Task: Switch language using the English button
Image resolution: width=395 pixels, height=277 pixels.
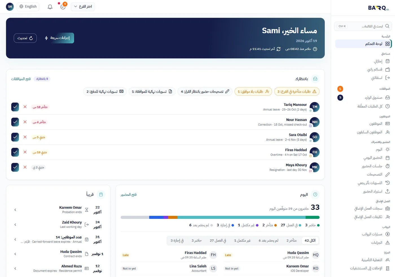Action: 28,6
